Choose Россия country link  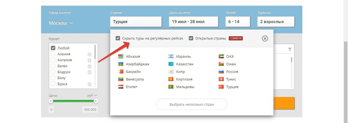click(x=232, y=72)
